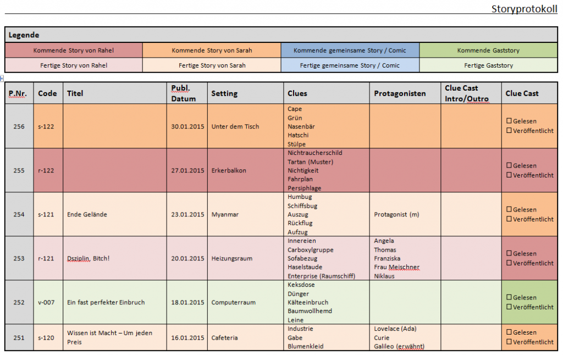Check Gelesen box in row 256
Viewport: 563px width, 356px height.
pyautogui.click(x=509, y=121)
